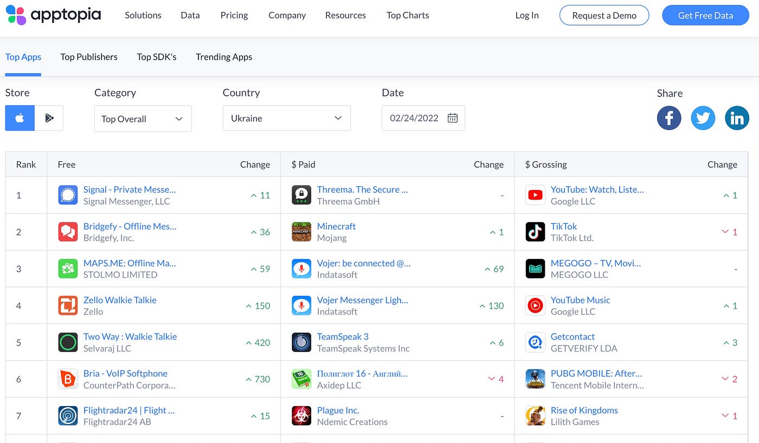Open the MAPS.ME: Offline Maps link

130,263
